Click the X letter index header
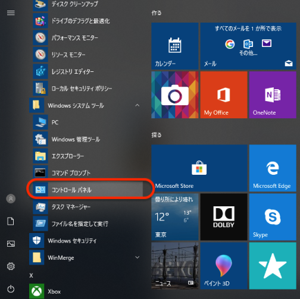Image resolution: width=300 pixels, height=299 pixels. [x=31, y=275]
